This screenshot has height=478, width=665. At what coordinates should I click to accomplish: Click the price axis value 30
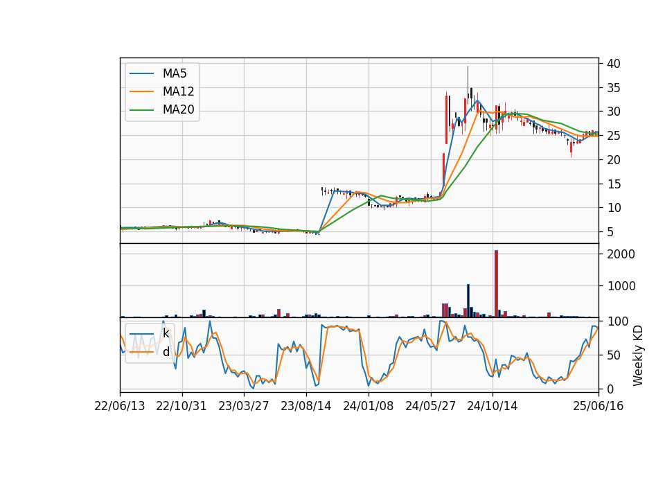coord(614,112)
